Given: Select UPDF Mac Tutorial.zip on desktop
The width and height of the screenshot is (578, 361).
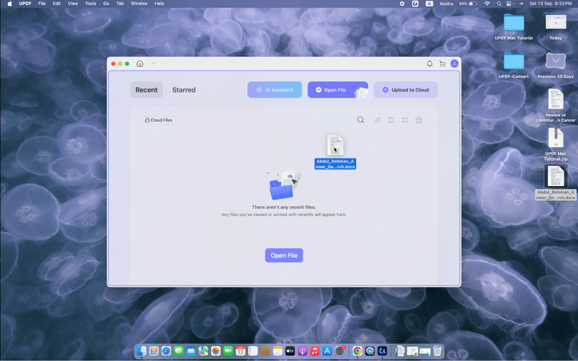Looking at the screenshot, I should pyautogui.click(x=555, y=144).
